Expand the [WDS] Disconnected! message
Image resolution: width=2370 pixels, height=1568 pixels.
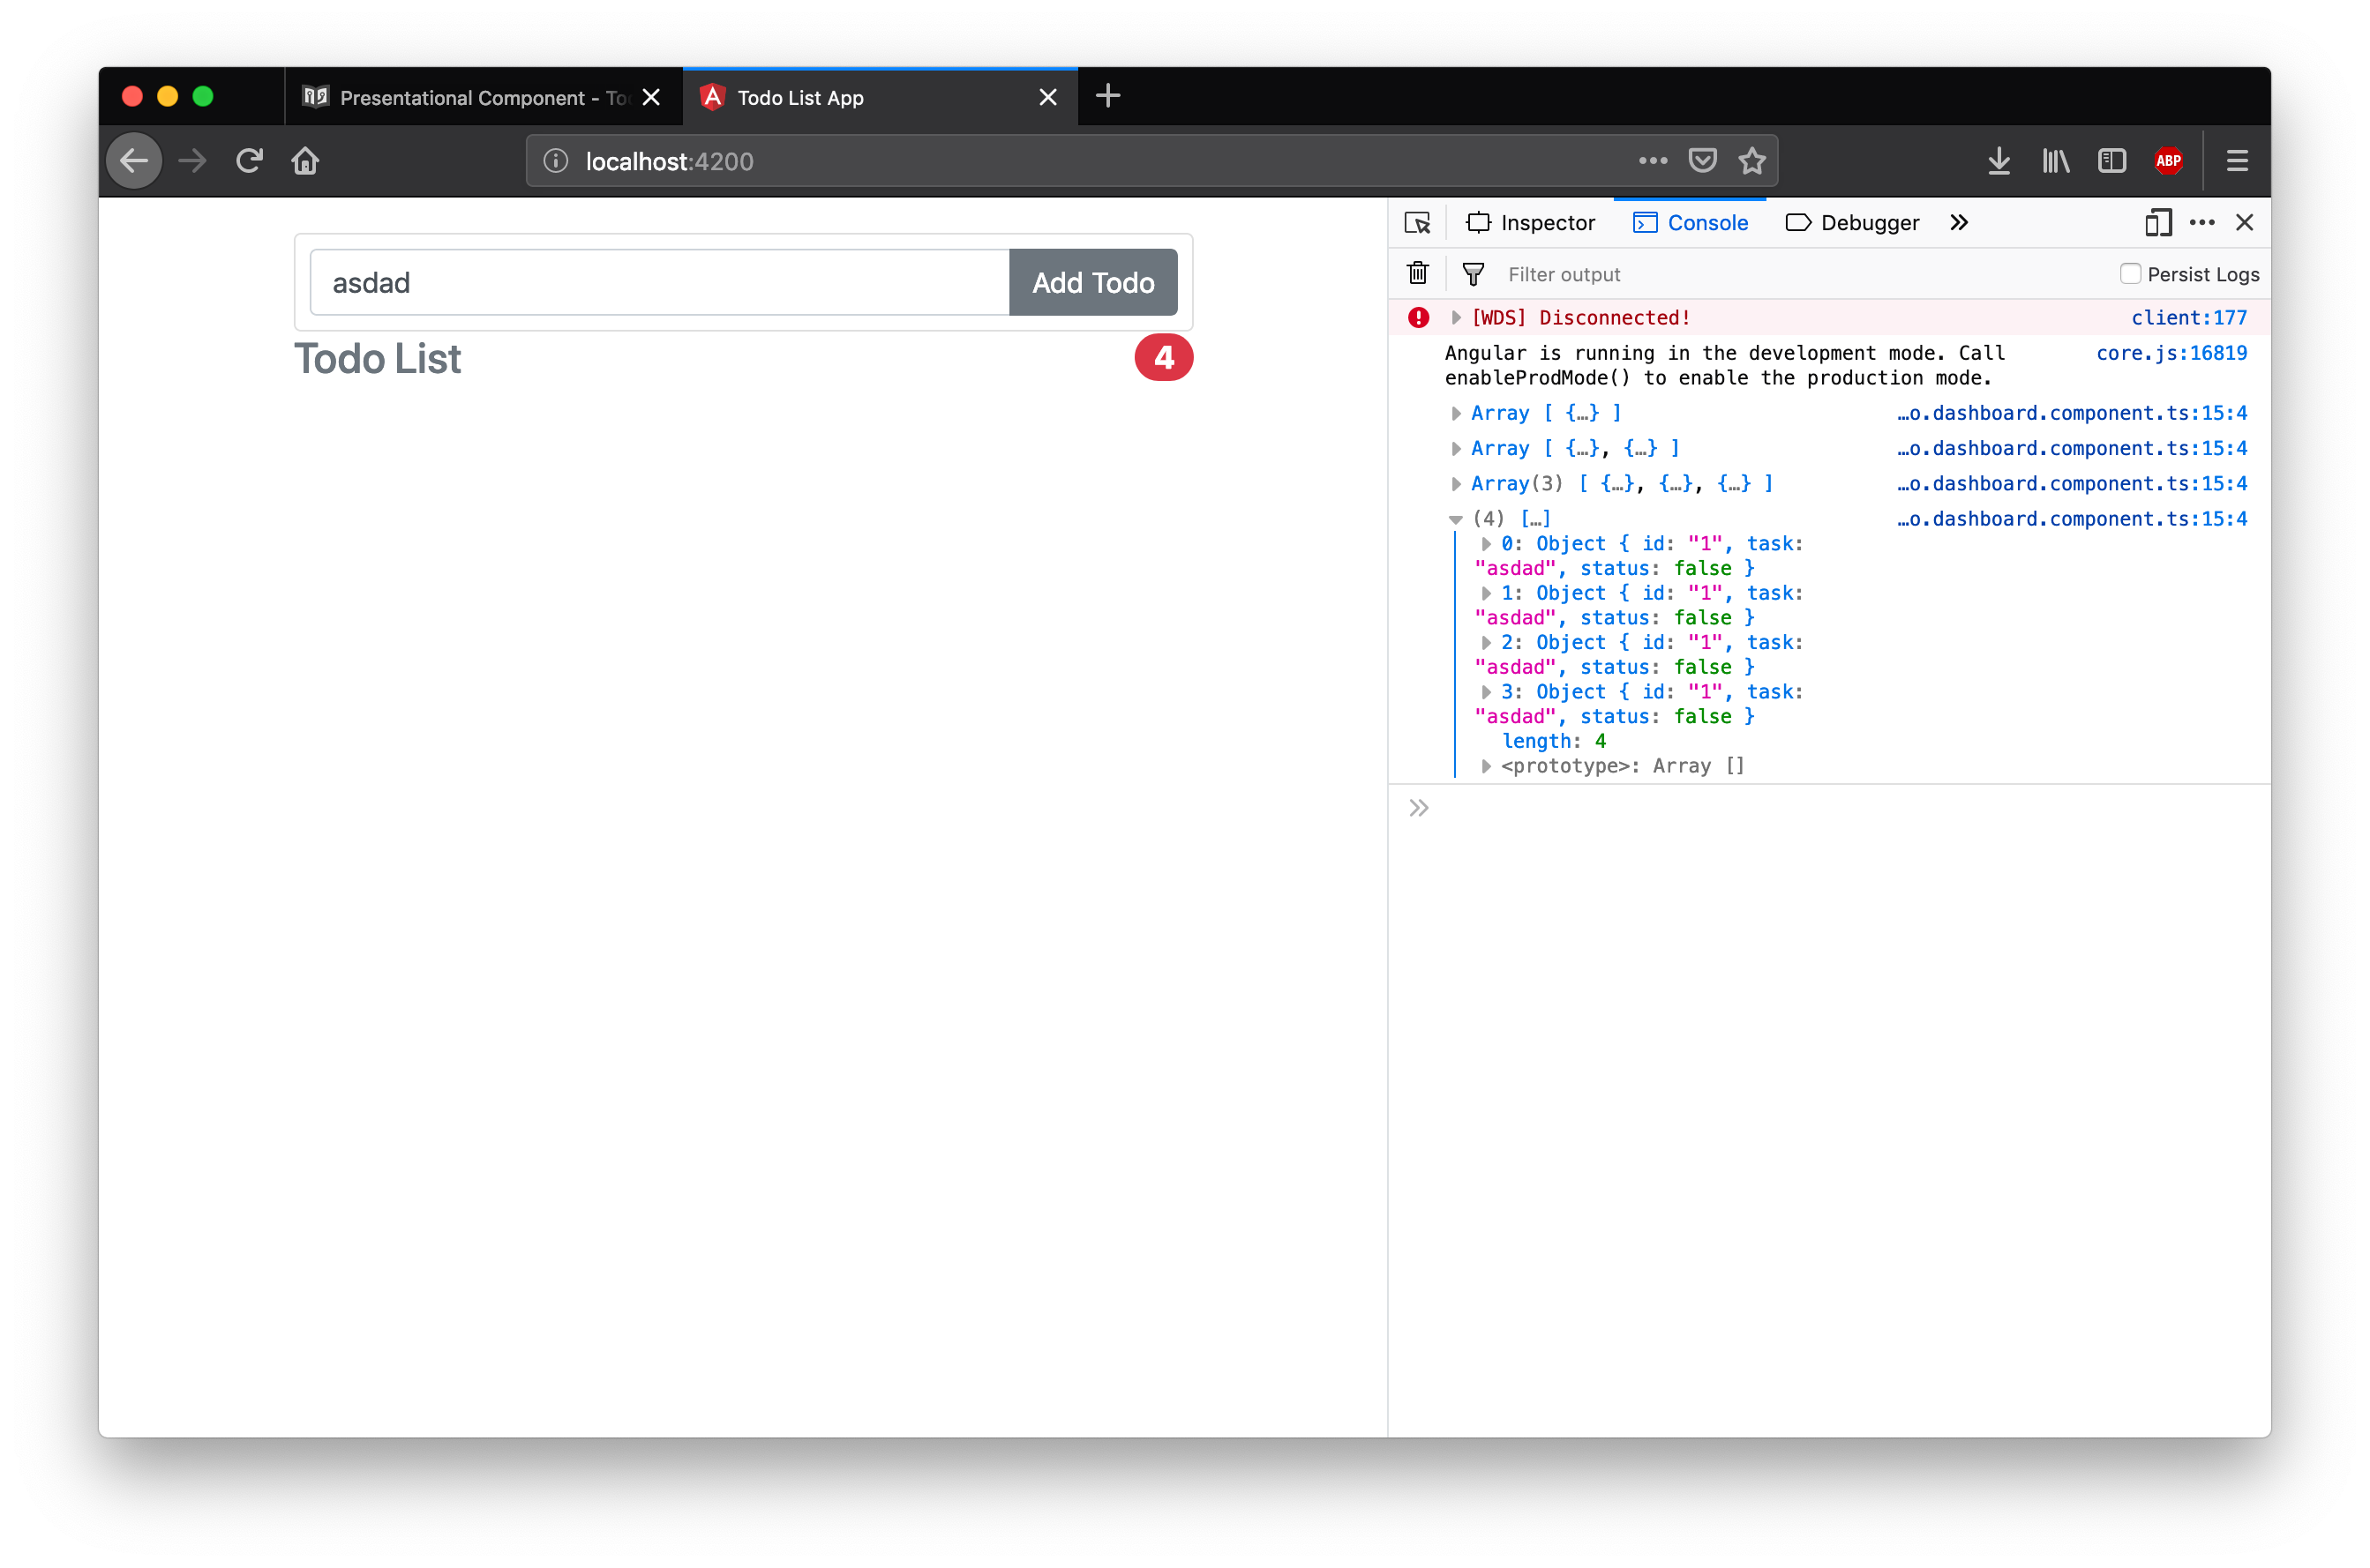click(1456, 318)
